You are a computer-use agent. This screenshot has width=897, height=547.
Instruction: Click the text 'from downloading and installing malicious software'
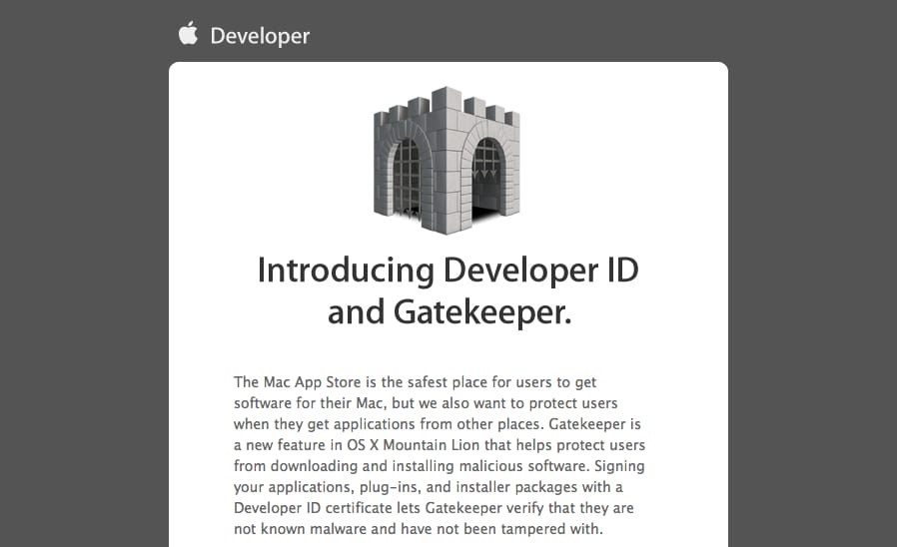tap(411, 466)
